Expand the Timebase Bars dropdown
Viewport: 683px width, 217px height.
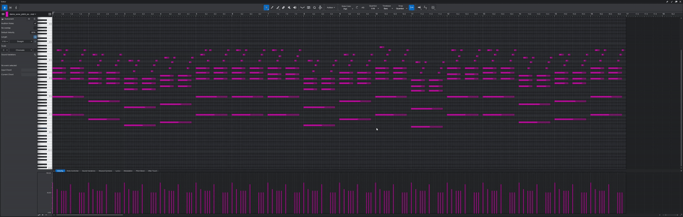tap(386, 9)
